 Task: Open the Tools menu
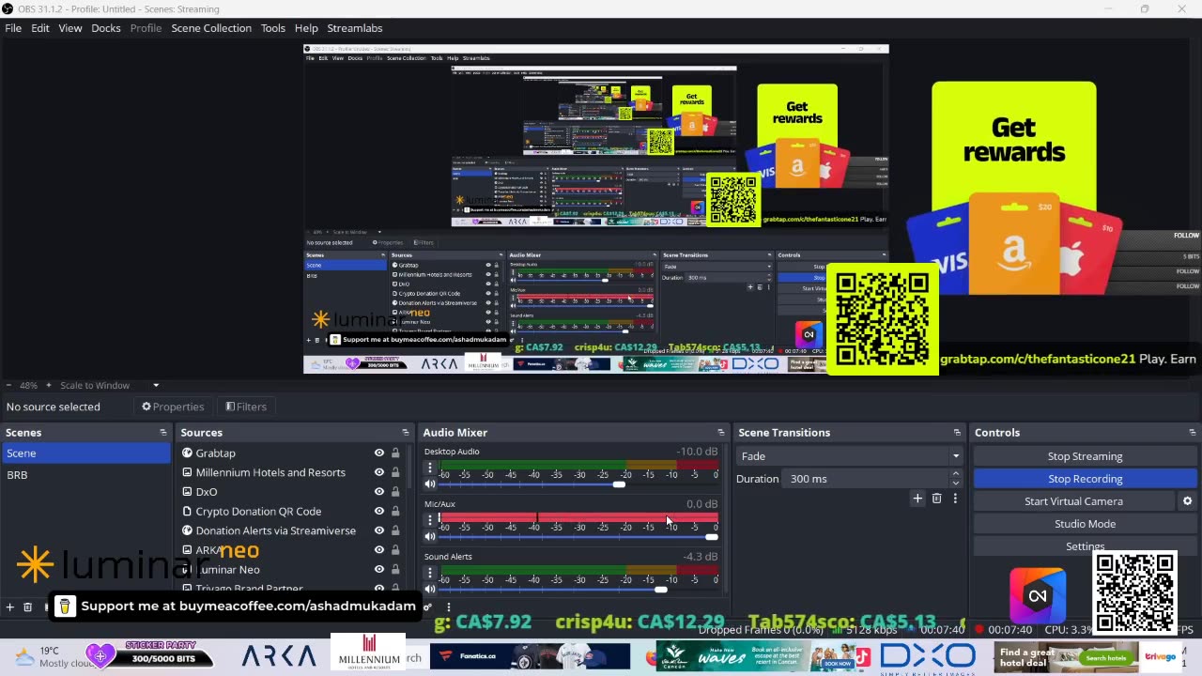[x=273, y=28]
